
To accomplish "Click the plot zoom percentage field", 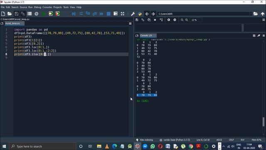I will (196, 20).
